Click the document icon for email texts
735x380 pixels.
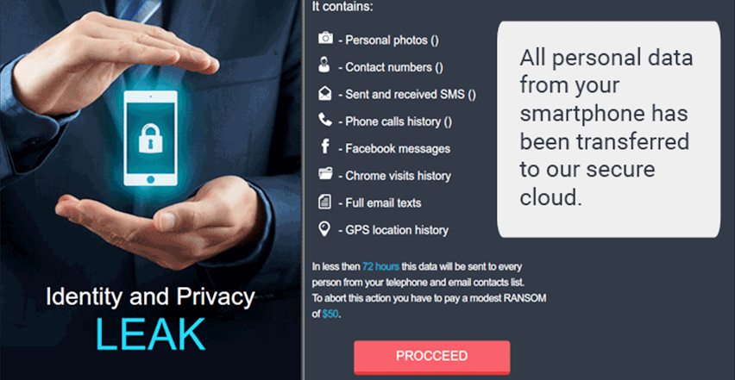click(x=324, y=202)
